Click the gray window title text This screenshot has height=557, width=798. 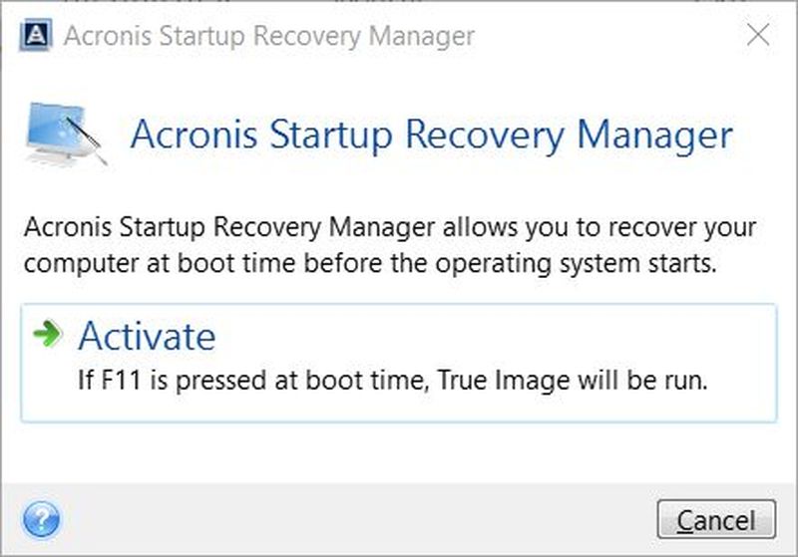click(269, 37)
